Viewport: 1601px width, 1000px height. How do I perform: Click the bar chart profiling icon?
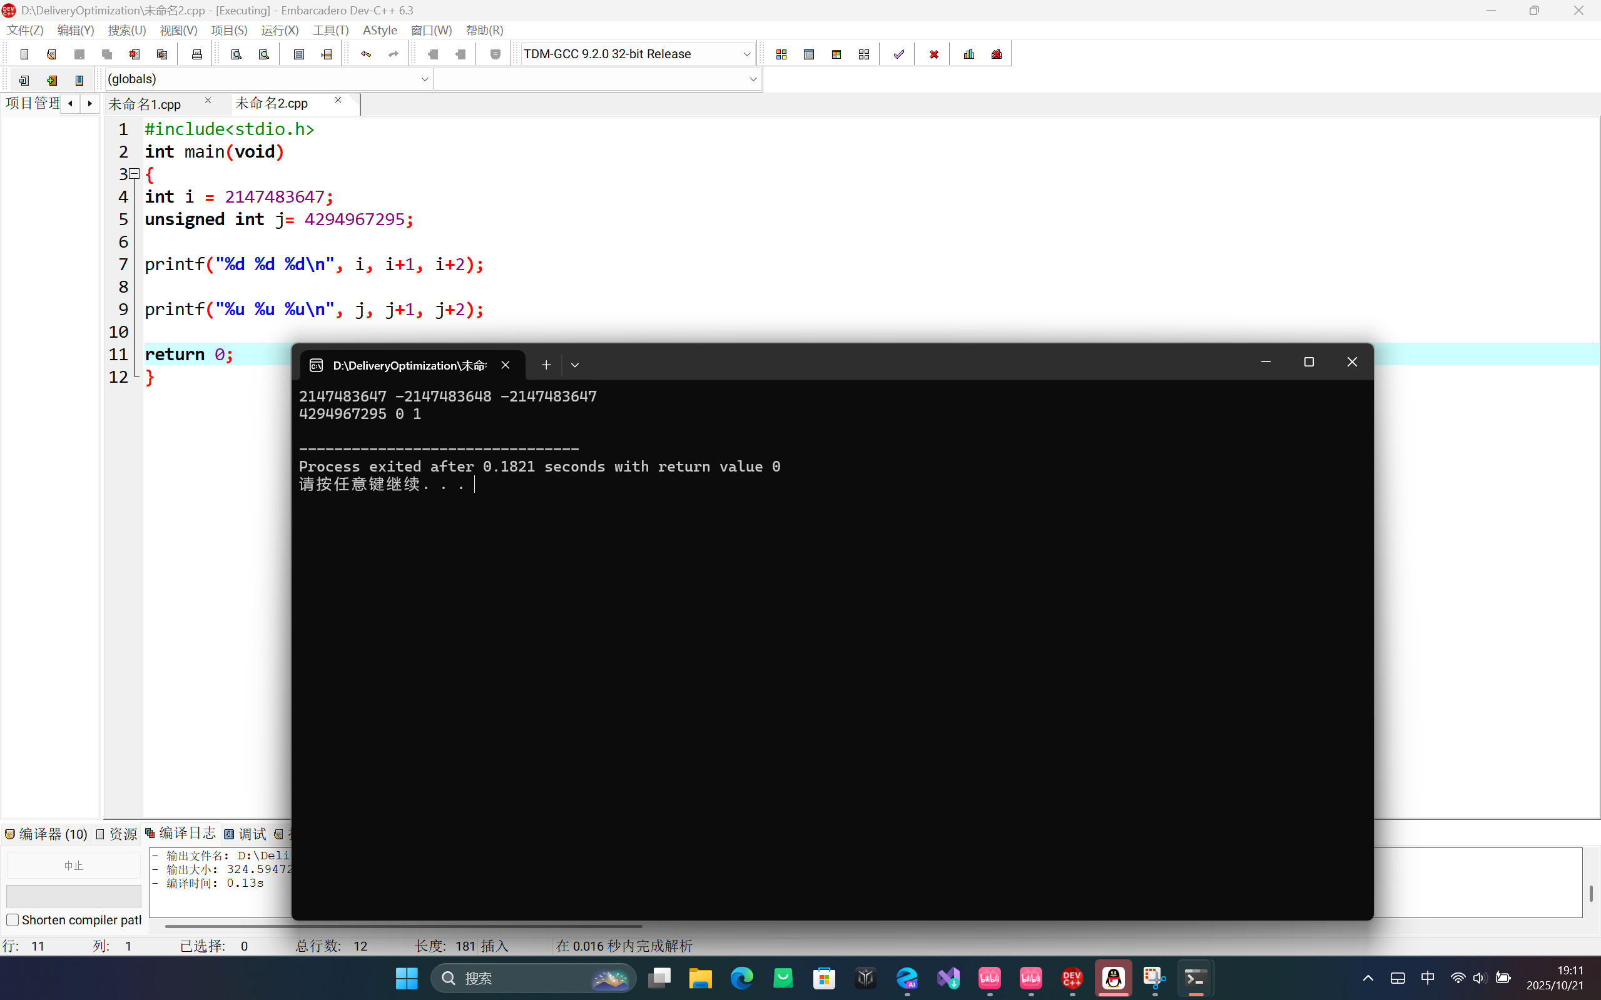(x=969, y=54)
